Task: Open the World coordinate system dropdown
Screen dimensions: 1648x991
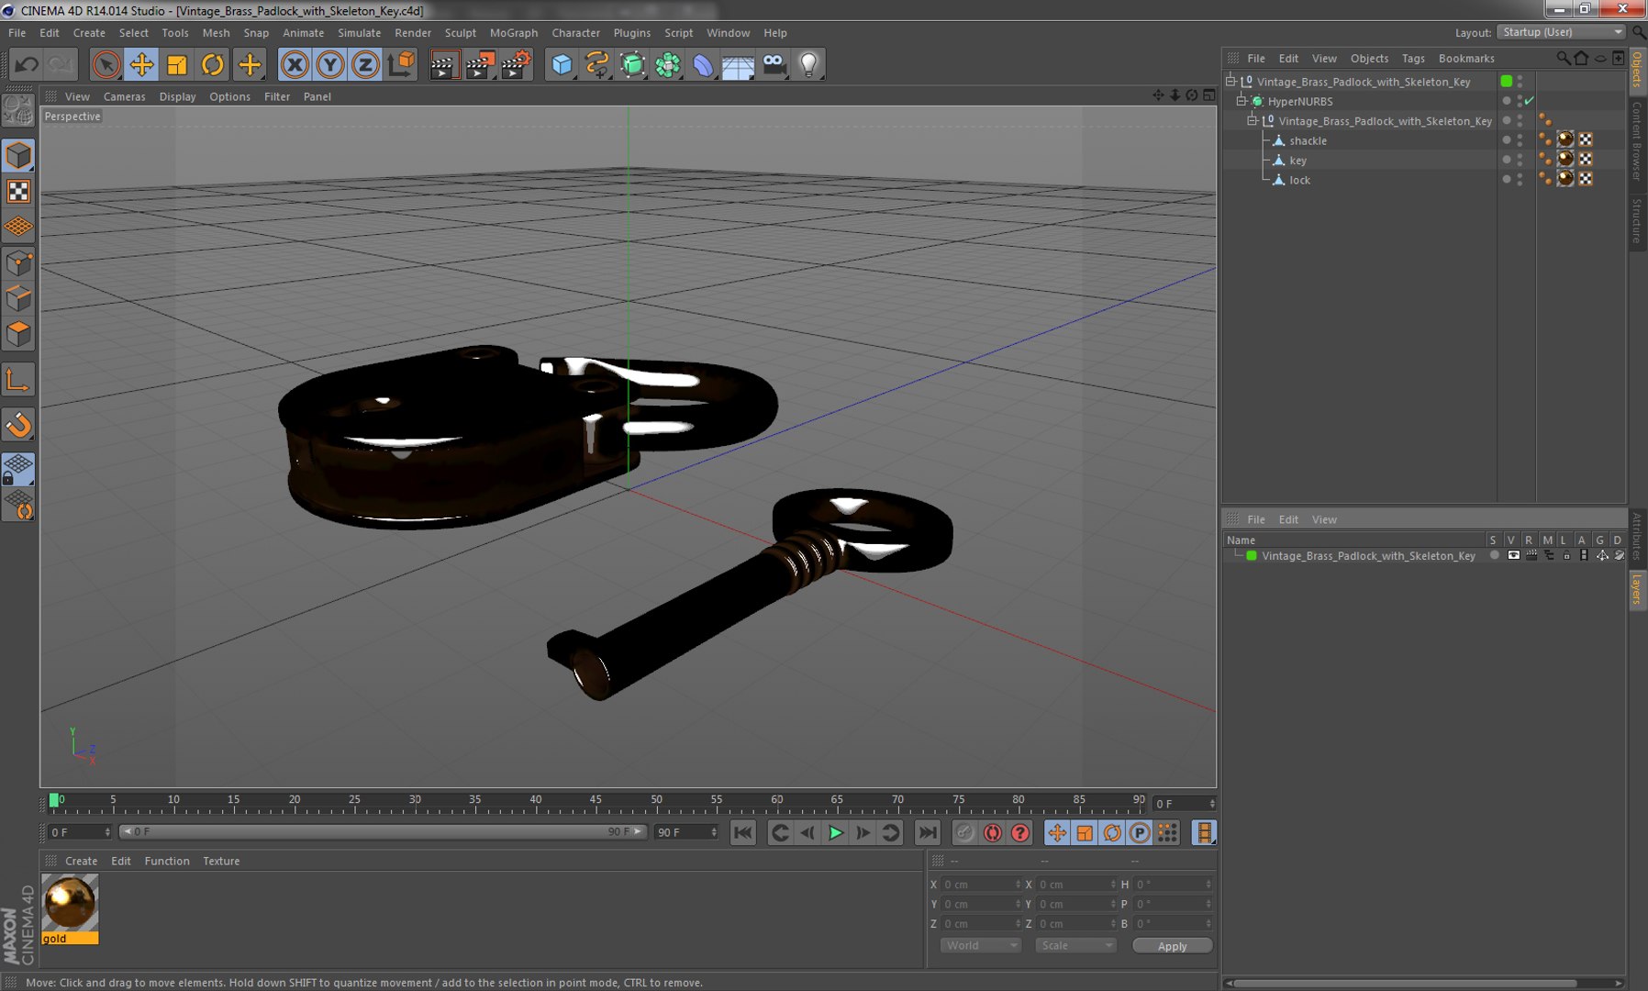Action: click(980, 945)
